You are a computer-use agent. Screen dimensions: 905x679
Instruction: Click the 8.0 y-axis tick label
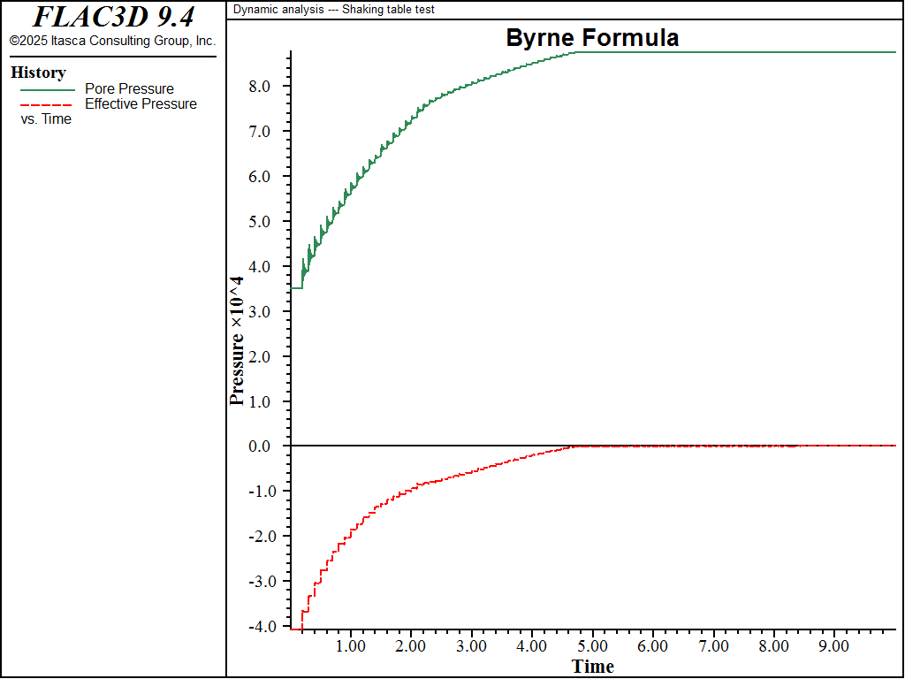click(259, 87)
